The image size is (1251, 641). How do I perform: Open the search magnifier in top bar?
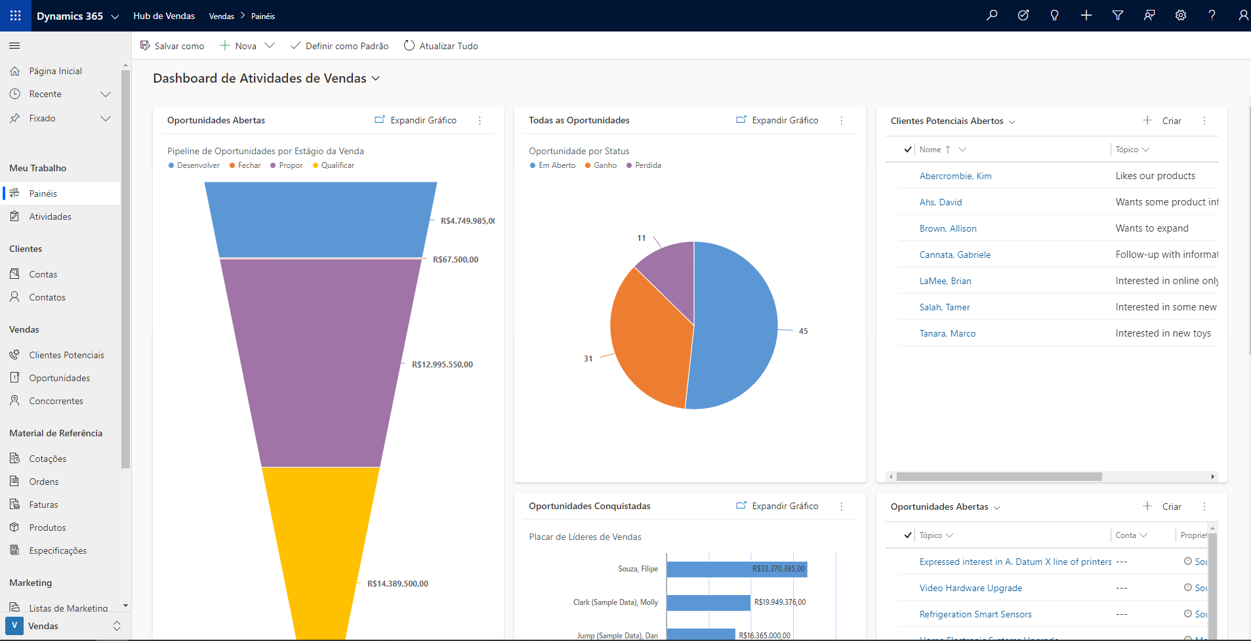click(x=992, y=15)
